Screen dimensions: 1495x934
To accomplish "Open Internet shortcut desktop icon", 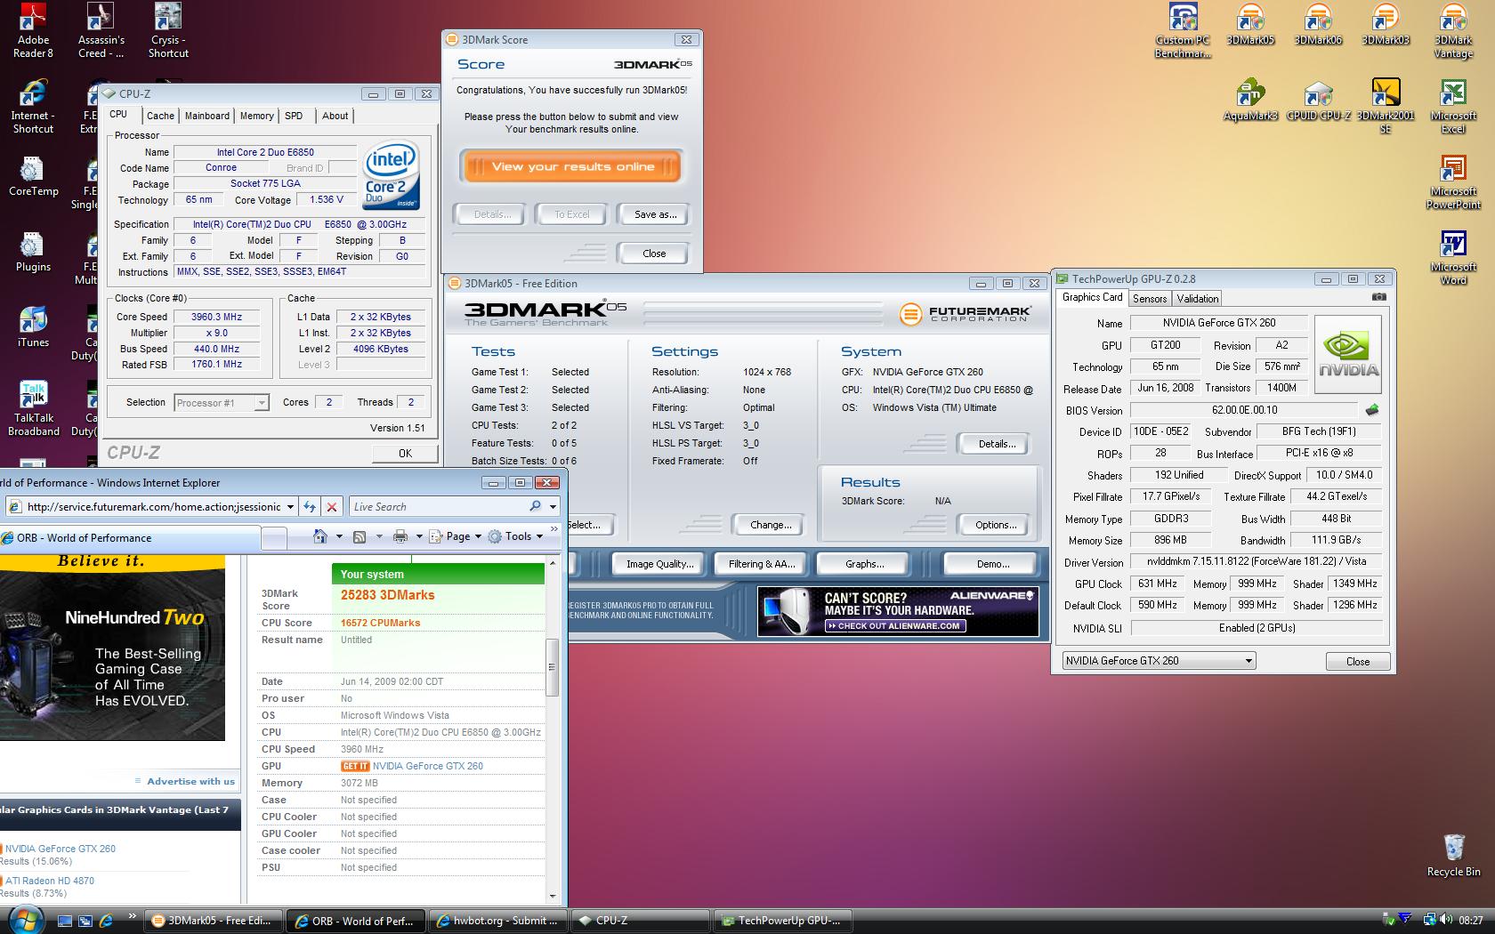I will tap(33, 106).
